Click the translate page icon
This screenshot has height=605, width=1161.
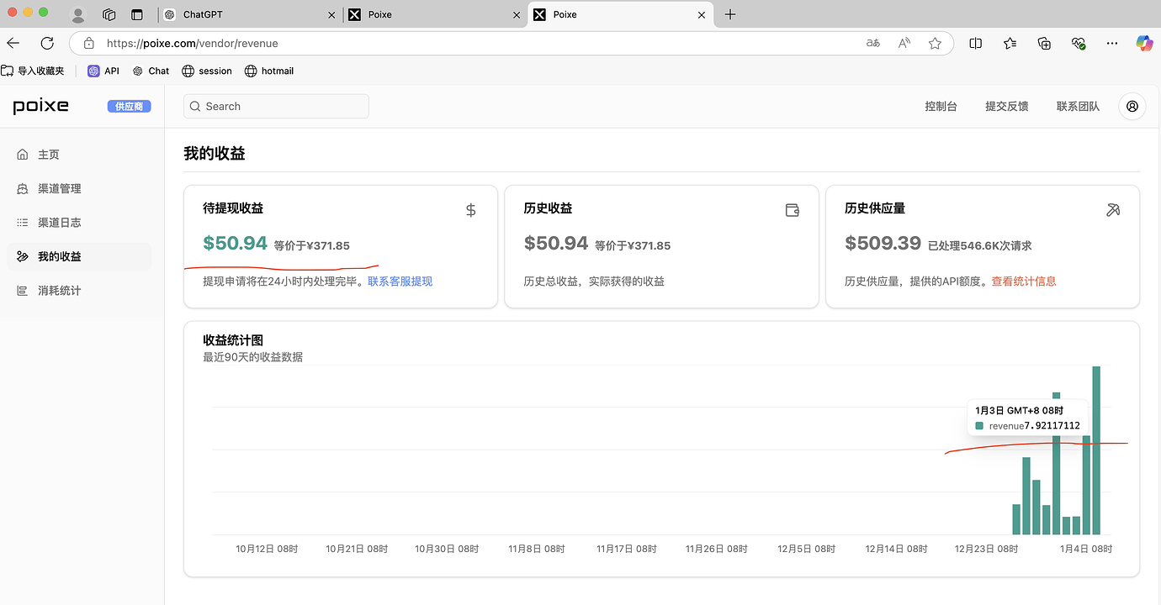[x=873, y=43]
